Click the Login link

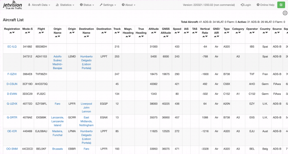[246, 5]
